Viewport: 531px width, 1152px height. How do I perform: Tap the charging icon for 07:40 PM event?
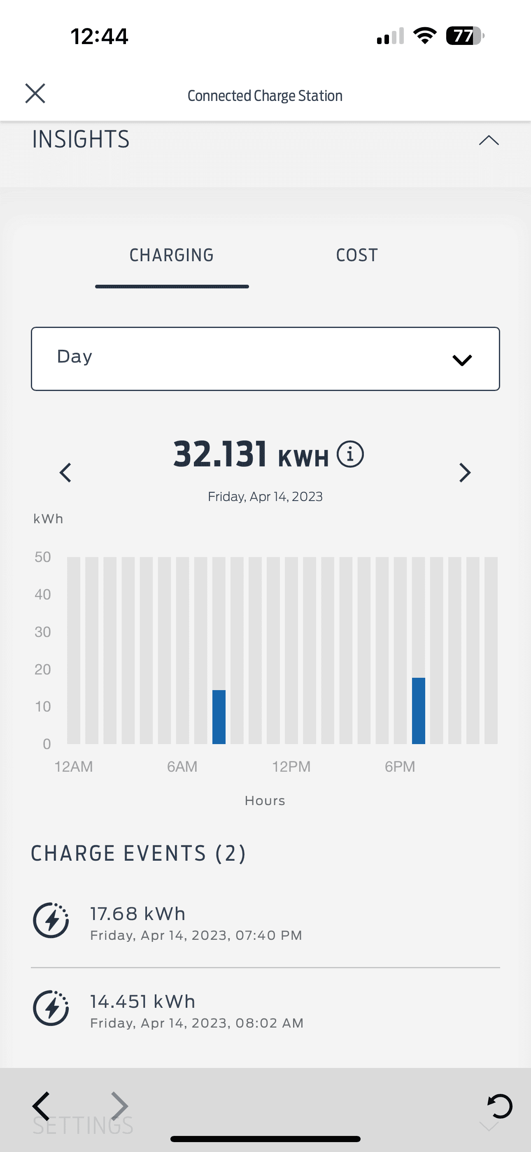click(51, 920)
